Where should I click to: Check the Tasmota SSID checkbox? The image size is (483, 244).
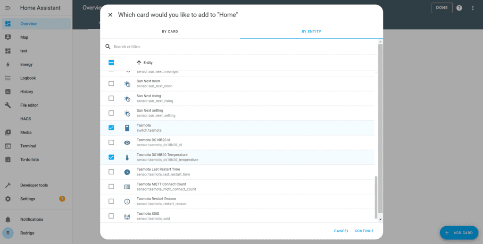click(x=111, y=216)
